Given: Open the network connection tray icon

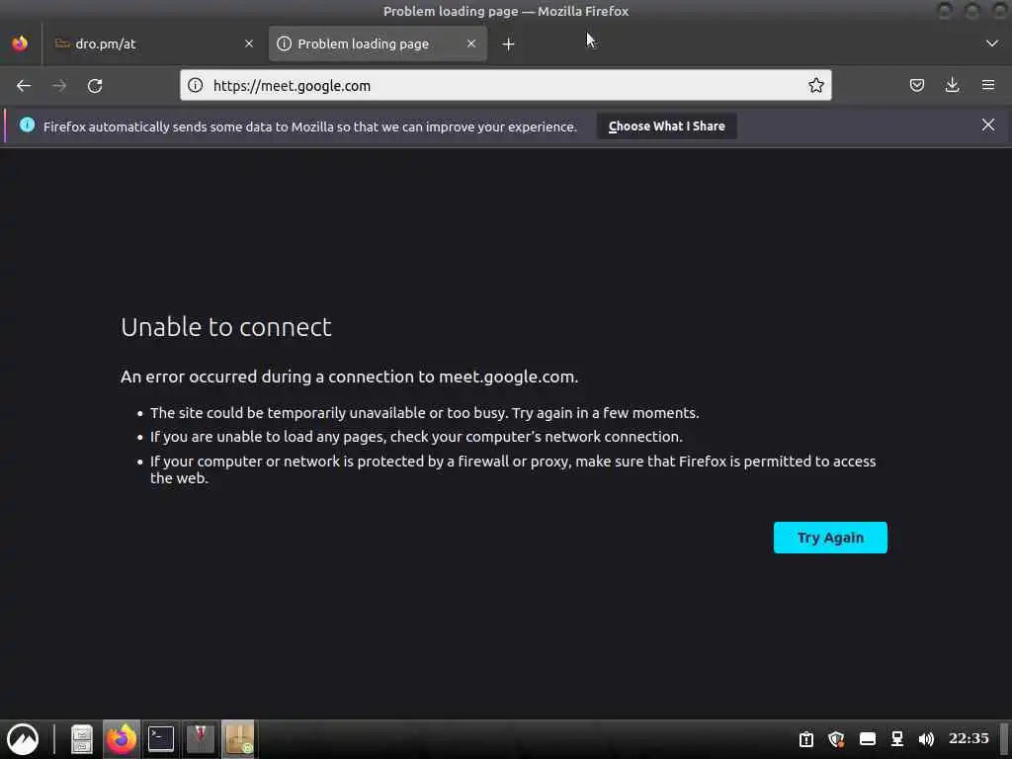Looking at the screenshot, I should click(x=897, y=739).
